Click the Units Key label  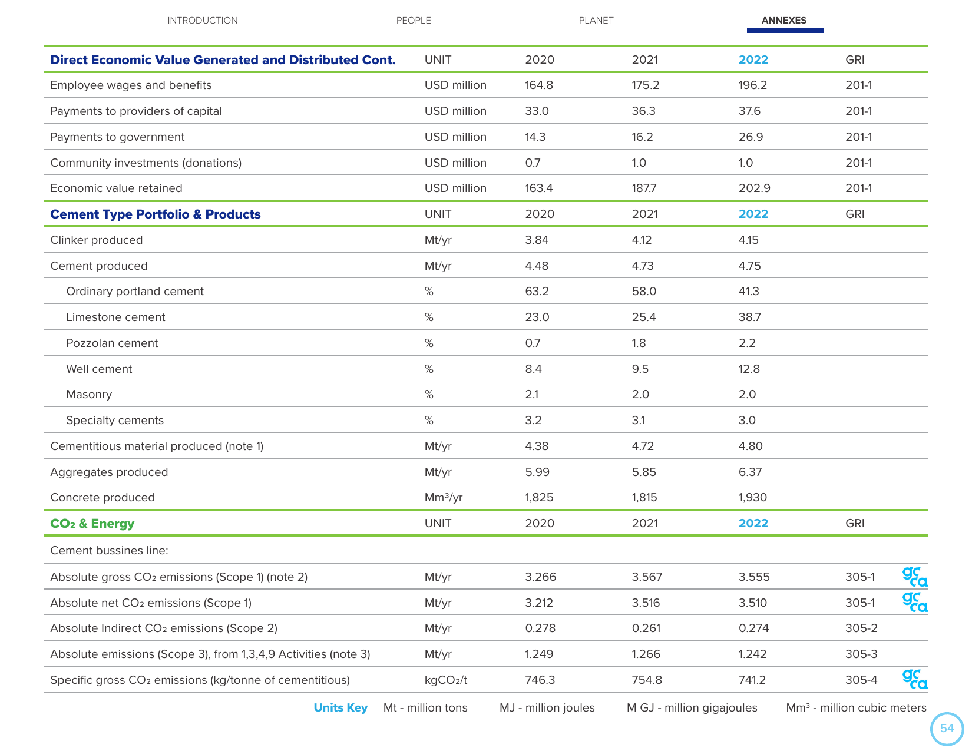click(x=340, y=708)
